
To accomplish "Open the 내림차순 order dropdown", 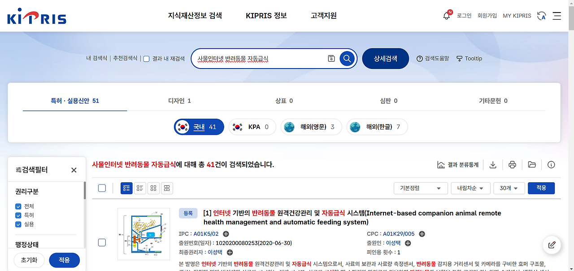I will click(470, 188).
